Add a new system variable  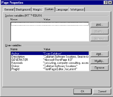click(99, 24)
